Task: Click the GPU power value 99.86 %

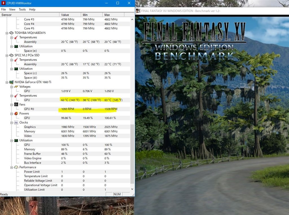Action: point(66,118)
